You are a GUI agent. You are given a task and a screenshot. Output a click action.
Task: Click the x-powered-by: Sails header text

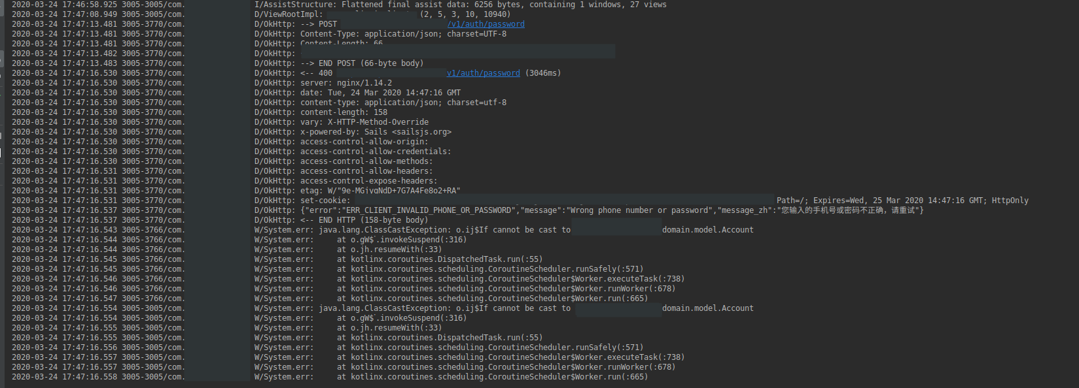(x=376, y=132)
